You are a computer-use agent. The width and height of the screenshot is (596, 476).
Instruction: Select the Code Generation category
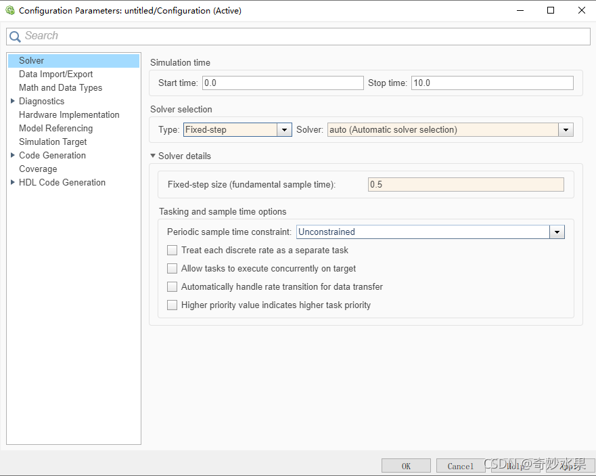pyautogui.click(x=53, y=155)
